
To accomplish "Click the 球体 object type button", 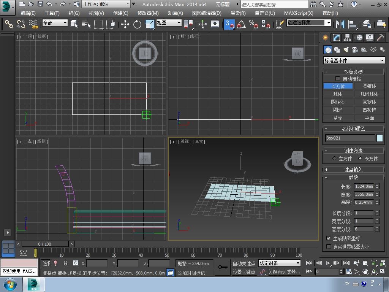I will tap(338, 94).
